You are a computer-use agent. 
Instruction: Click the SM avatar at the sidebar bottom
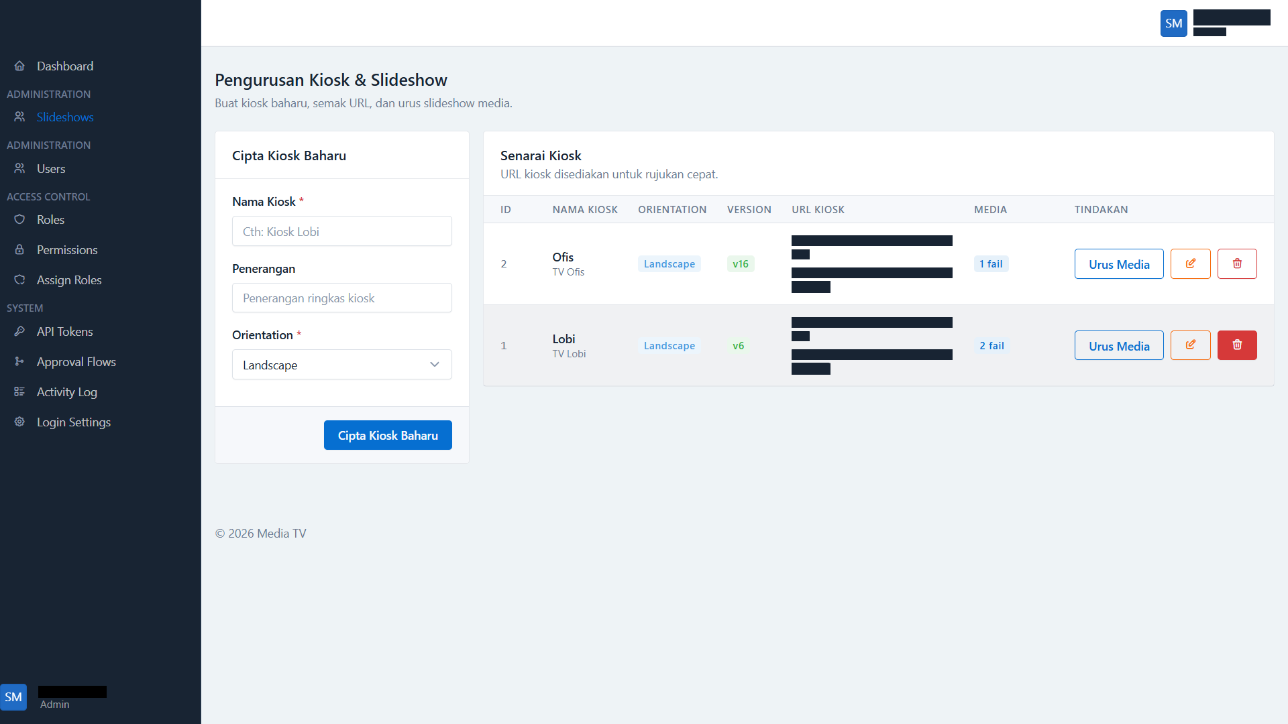(x=13, y=697)
